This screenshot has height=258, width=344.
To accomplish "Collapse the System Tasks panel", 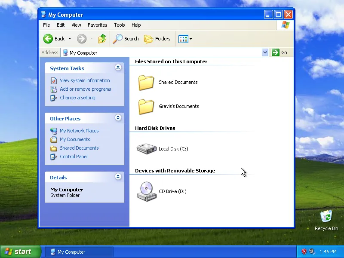I will tap(118, 68).
